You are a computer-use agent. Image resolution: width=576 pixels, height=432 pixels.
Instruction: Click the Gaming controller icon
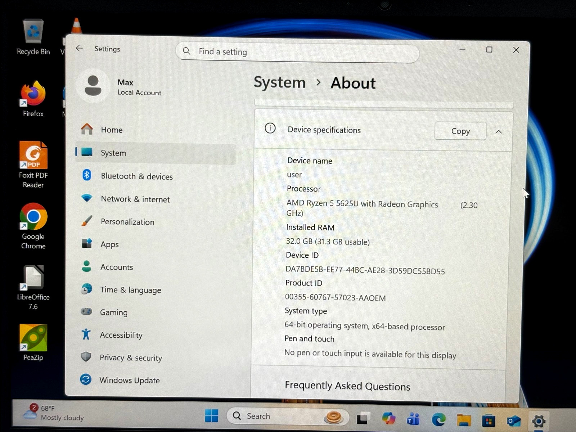(86, 311)
